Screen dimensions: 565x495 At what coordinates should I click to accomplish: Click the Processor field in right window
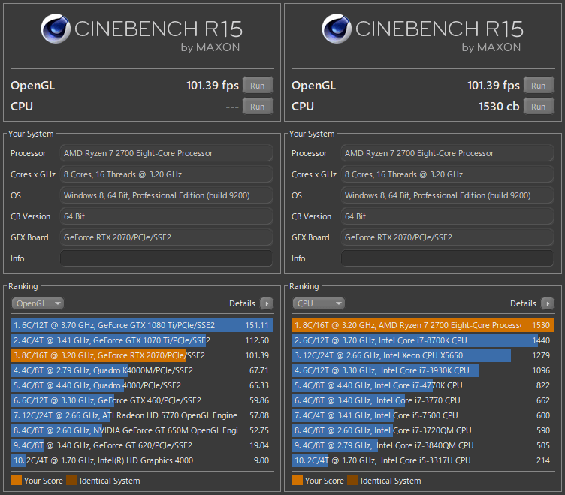tap(447, 153)
